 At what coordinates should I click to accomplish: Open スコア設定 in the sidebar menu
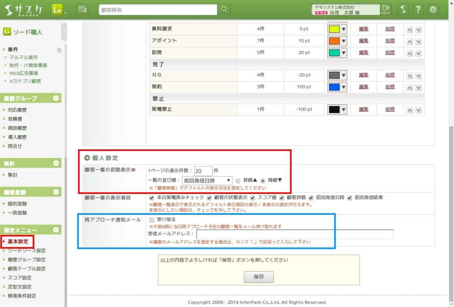coord(20,277)
